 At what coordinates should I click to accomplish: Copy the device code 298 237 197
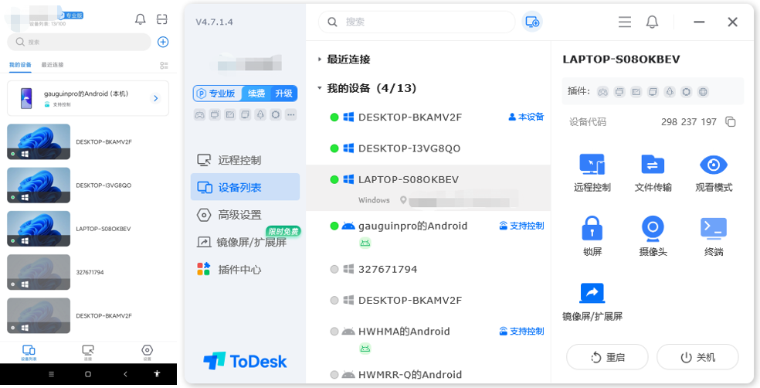[x=731, y=122]
